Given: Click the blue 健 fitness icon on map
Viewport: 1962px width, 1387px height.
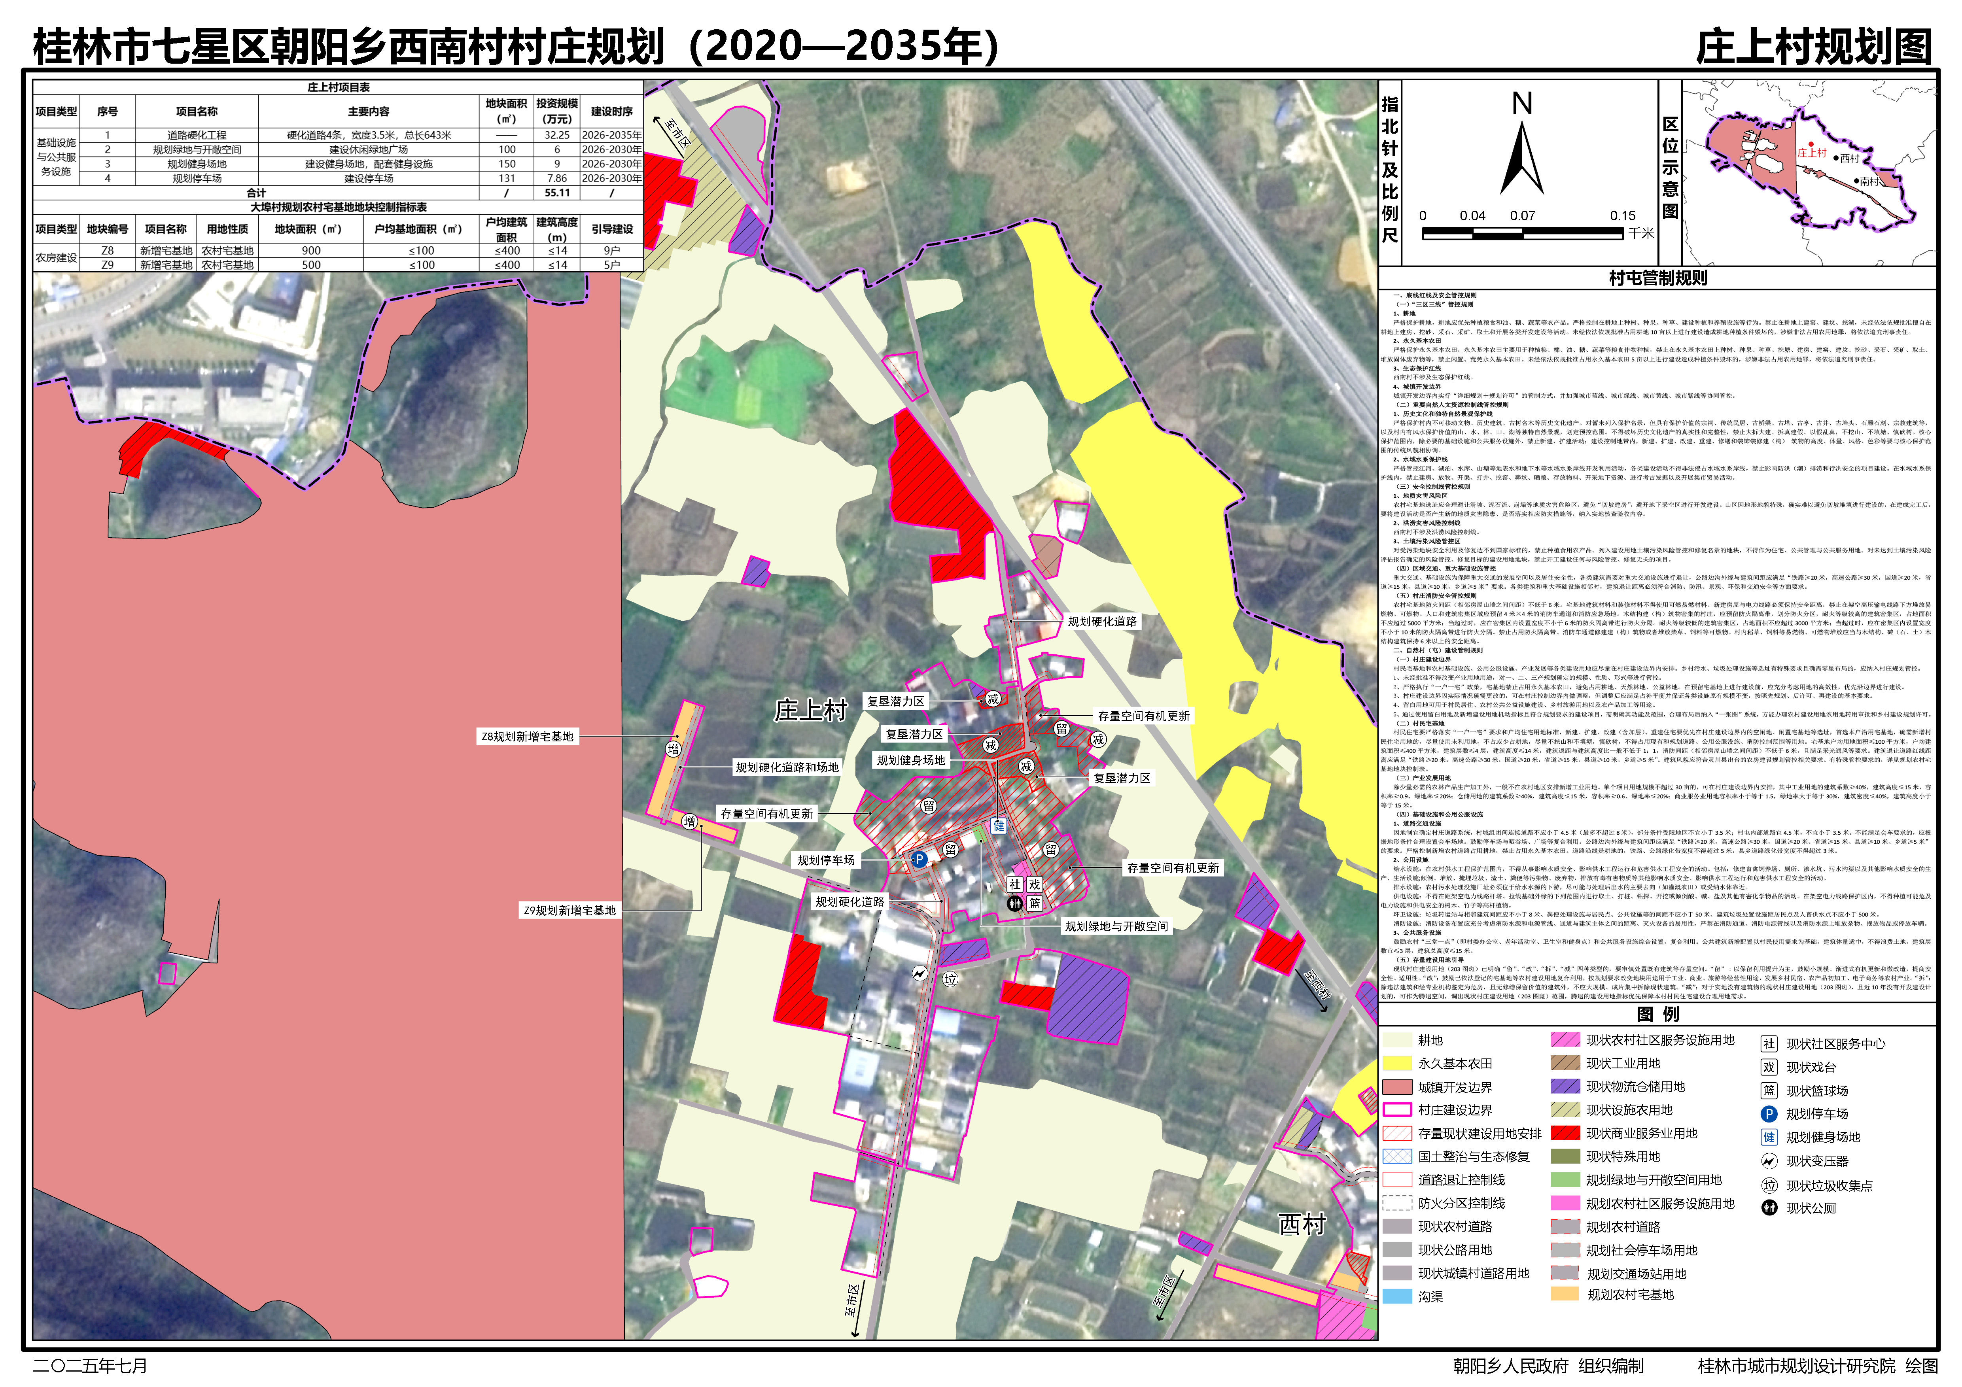Looking at the screenshot, I should 998,826.
